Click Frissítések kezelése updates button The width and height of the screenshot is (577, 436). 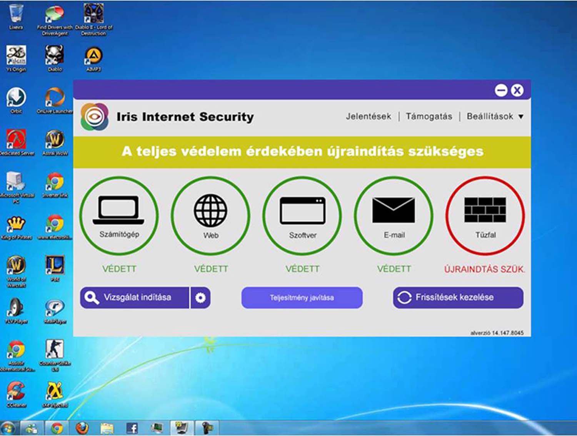458,298
